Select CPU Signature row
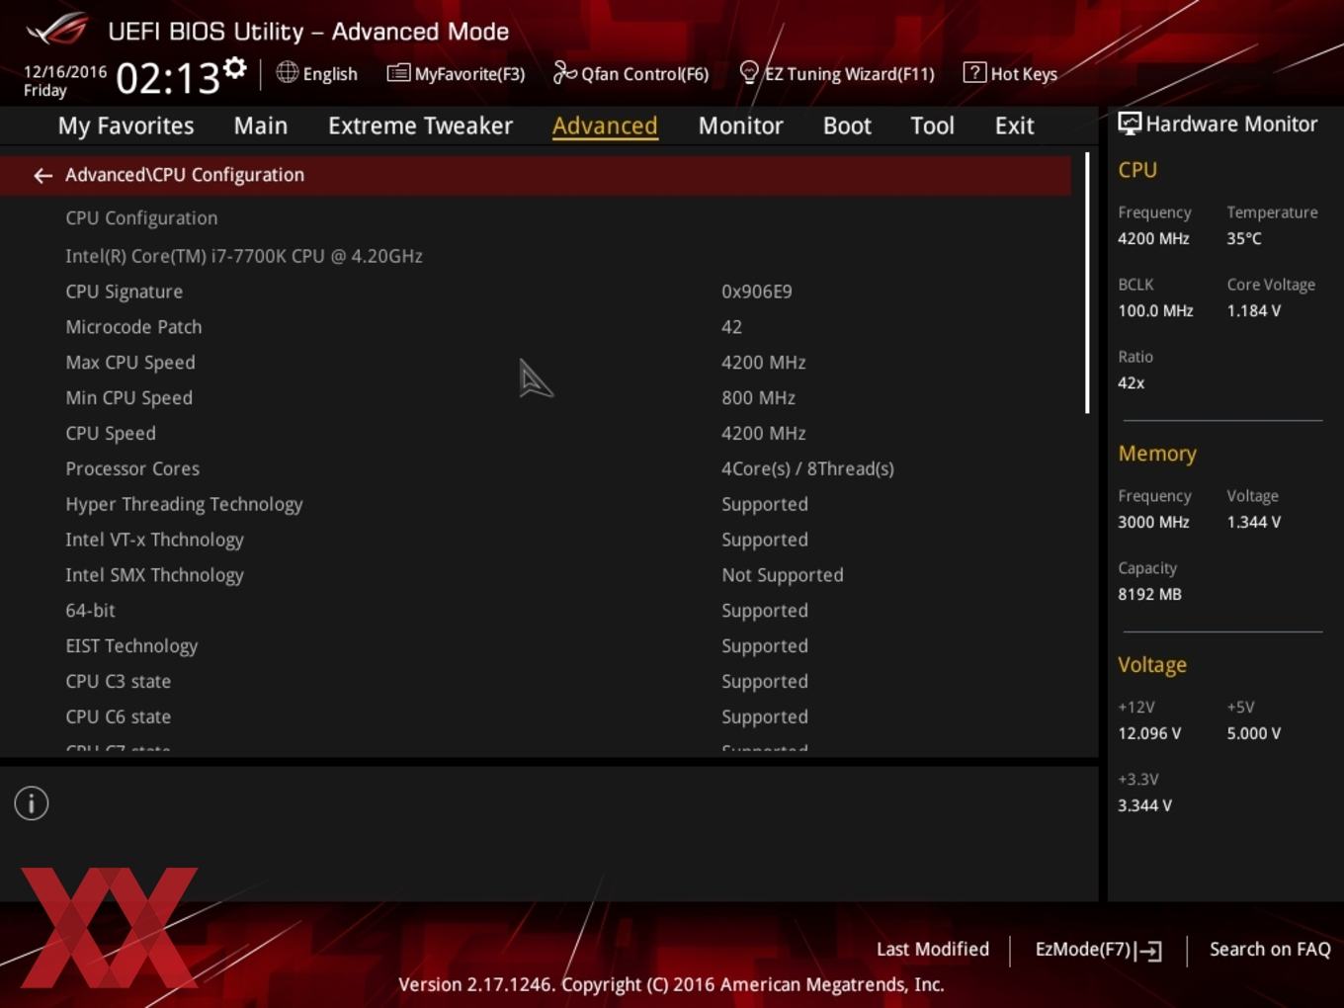Screen dimensions: 1344x1008 [535, 292]
